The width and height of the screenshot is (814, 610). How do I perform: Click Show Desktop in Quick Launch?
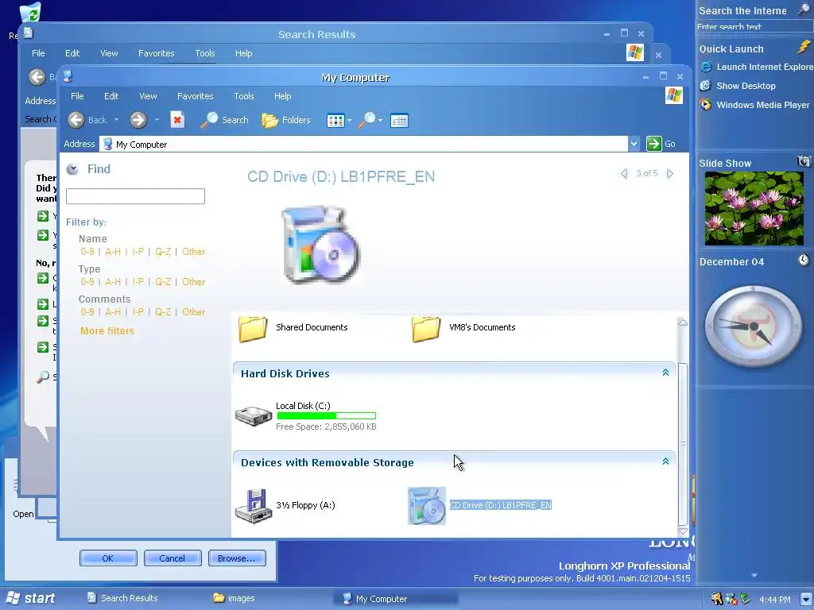738,86
